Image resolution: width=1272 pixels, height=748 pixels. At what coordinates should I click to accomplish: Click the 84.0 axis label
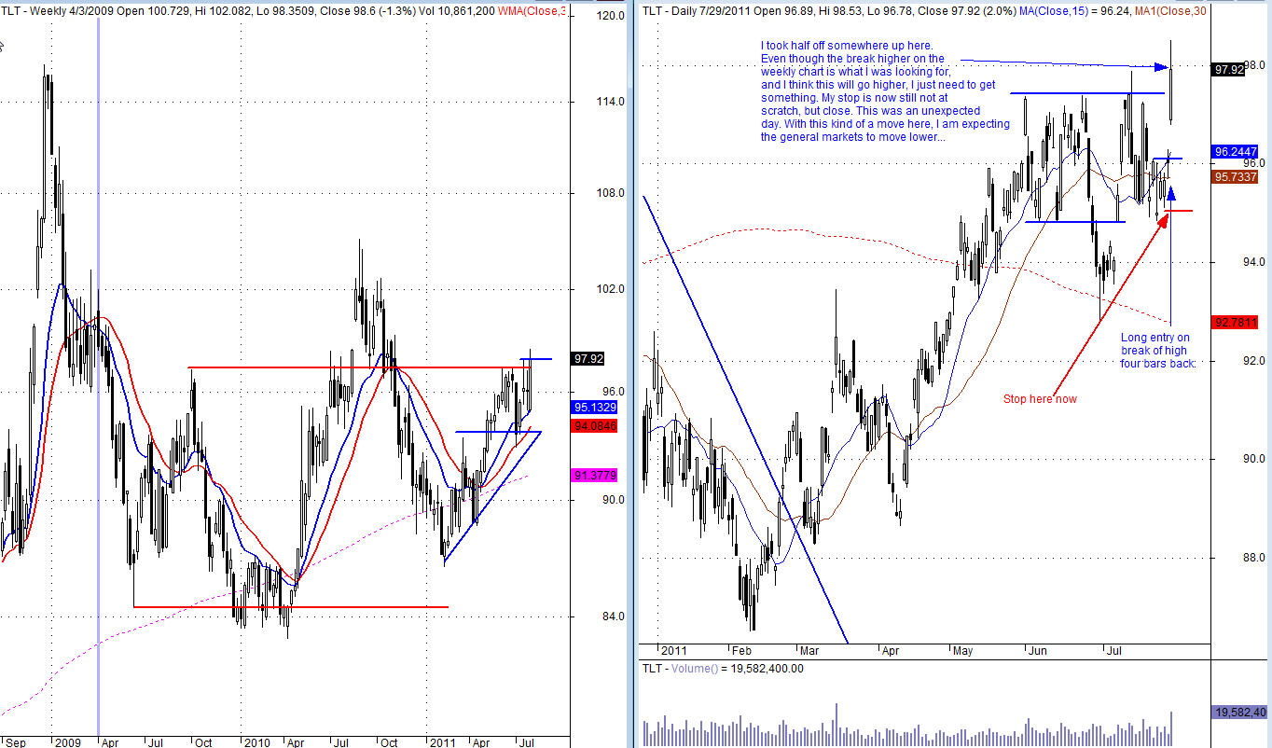[612, 616]
